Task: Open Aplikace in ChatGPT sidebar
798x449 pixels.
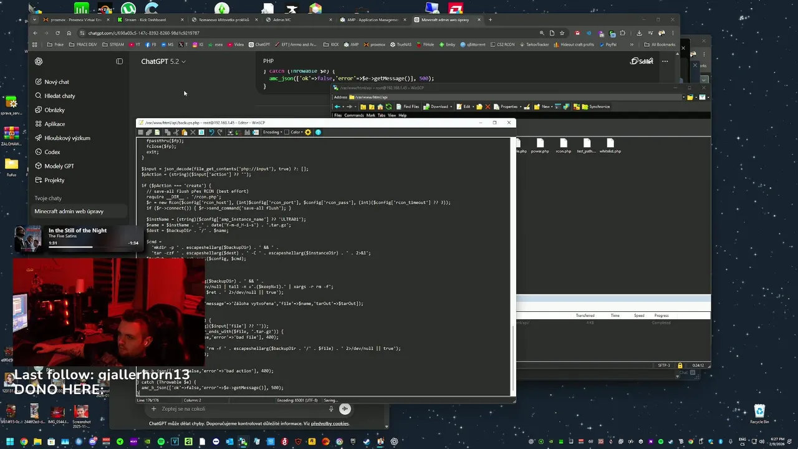Action: [x=54, y=124]
